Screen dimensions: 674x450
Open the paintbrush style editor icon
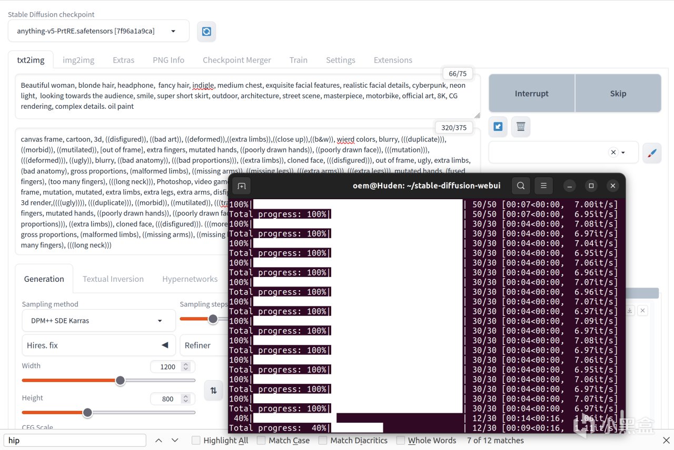click(x=652, y=152)
